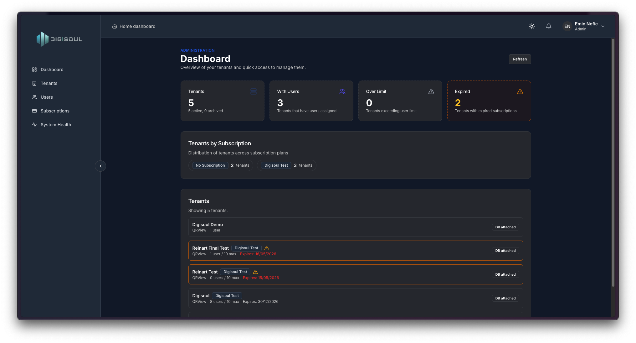Click warning icon next to Reinart Test
The width and height of the screenshot is (636, 343).
(255, 272)
